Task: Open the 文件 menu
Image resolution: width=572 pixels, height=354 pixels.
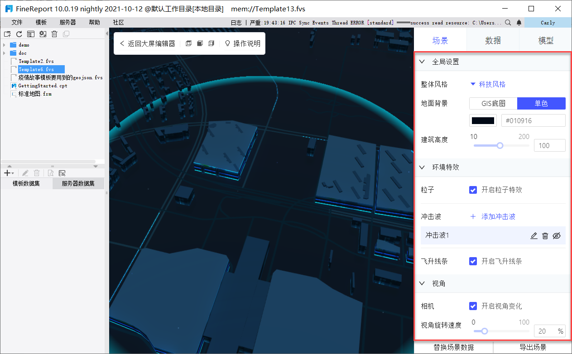Action: click(x=17, y=22)
